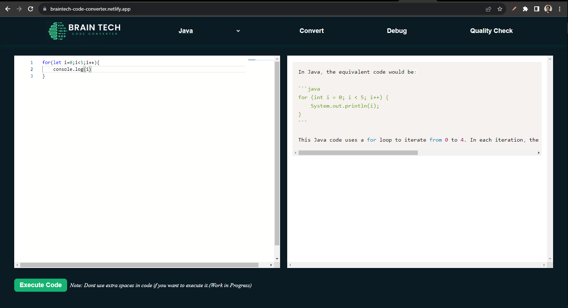The width and height of the screenshot is (568, 308).
Task: Click the editor horizontal scroll right arrow
Action: tap(271, 265)
